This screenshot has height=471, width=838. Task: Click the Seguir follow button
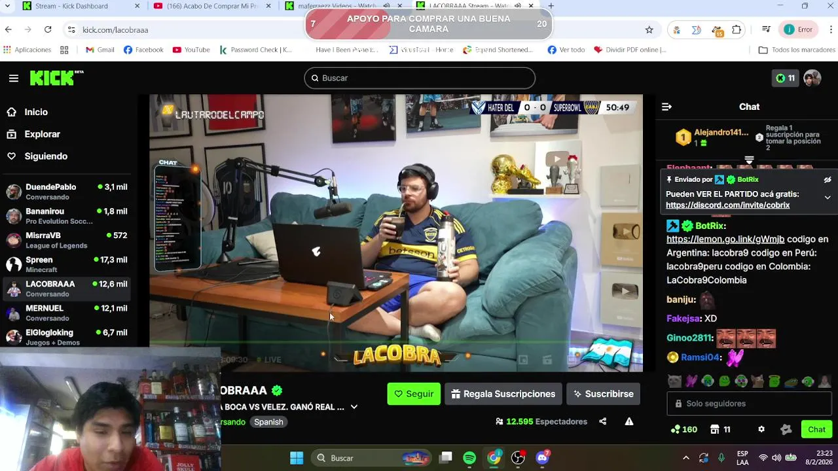coord(414,394)
